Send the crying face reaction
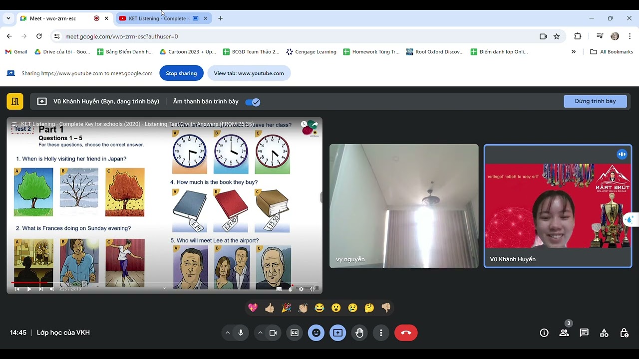The height and width of the screenshot is (359, 639). pos(352,308)
